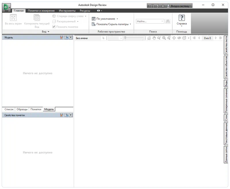Open По умолчанию workspace dropdown arrow
This screenshot has height=189, width=230.
pos(117,19)
